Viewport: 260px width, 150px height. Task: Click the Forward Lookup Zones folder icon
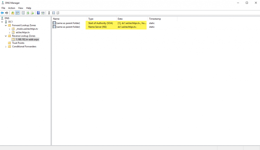[x=9, y=25]
